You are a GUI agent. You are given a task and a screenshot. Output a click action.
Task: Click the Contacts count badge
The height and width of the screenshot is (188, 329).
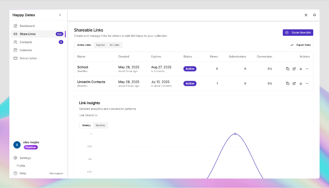click(x=61, y=42)
